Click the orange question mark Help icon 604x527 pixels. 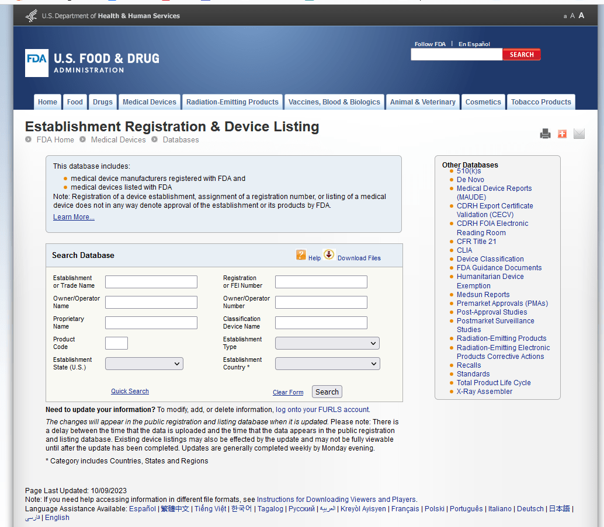click(301, 255)
